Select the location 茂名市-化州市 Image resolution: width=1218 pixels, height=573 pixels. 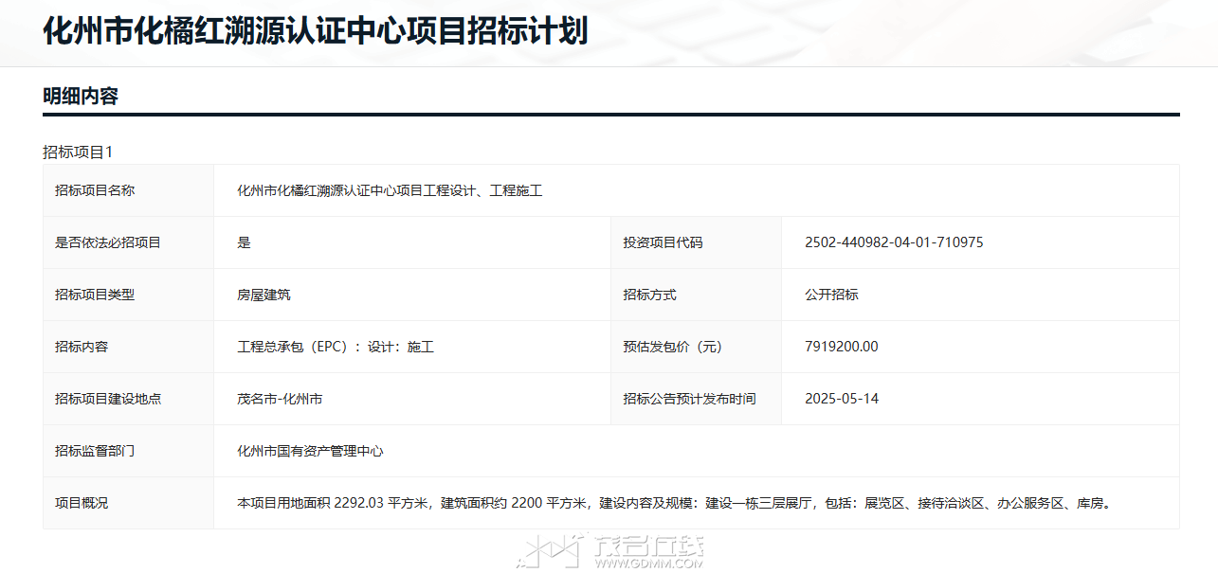click(x=280, y=399)
